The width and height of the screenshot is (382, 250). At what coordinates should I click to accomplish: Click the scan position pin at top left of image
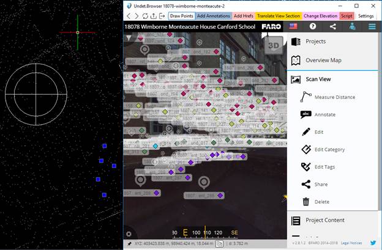click(x=144, y=50)
